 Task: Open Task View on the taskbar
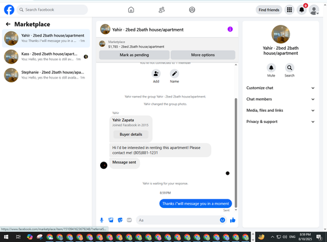coord(18,237)
